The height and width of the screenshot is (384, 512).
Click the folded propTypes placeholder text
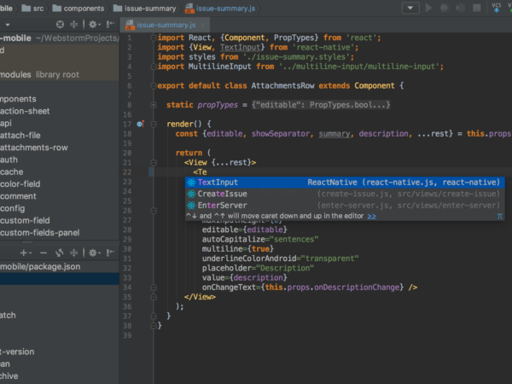[321, 105]
